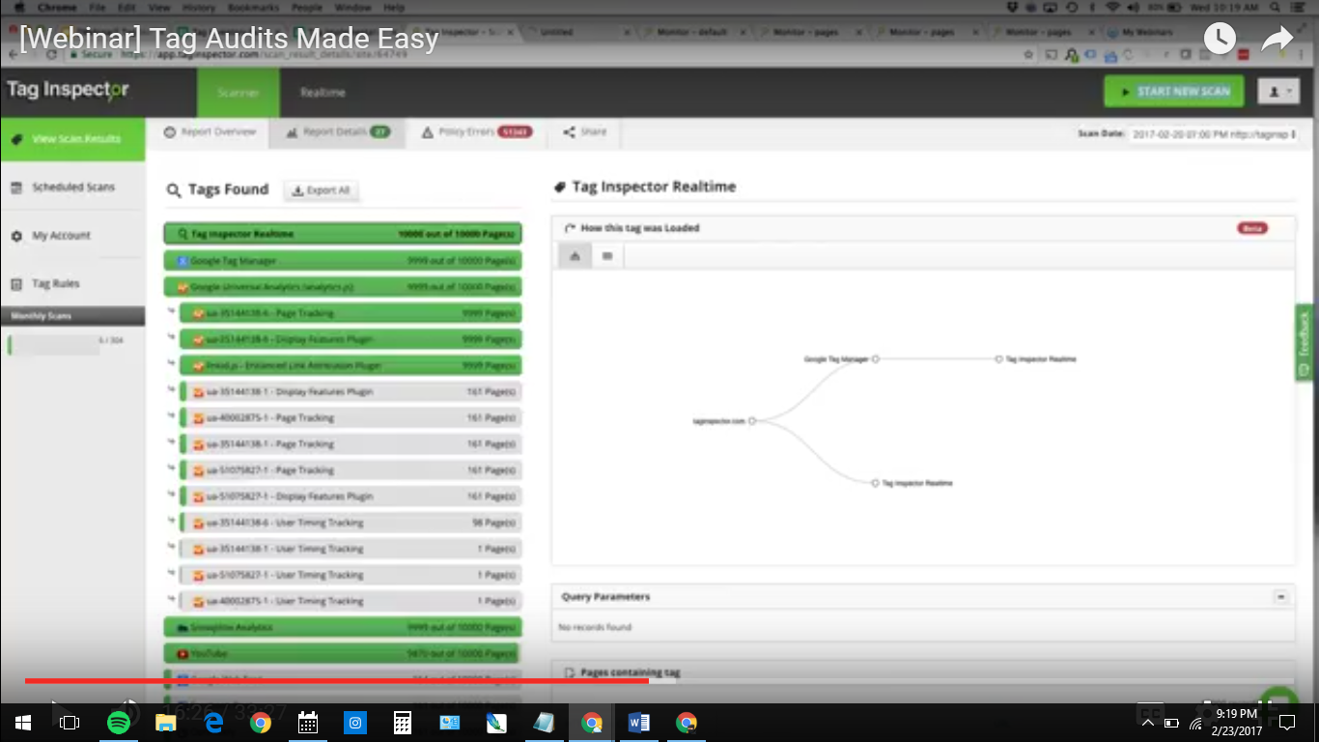Open the Report Overview tab

tap(210, 132)
